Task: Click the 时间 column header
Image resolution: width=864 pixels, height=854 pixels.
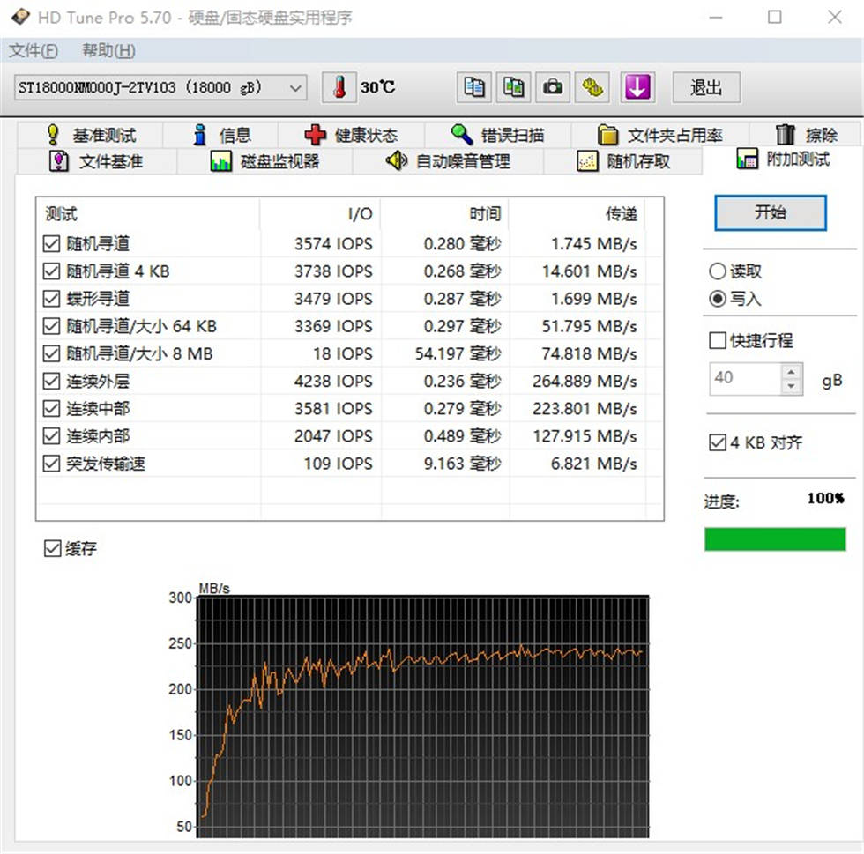Action: coord(444,214)
